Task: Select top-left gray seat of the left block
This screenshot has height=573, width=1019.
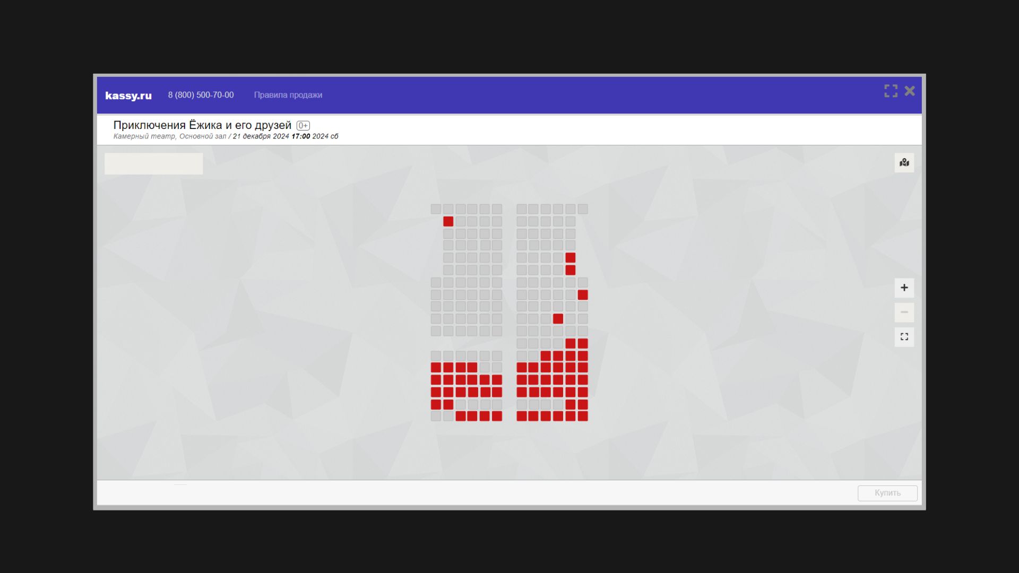Action: click(x=436, y=209)
